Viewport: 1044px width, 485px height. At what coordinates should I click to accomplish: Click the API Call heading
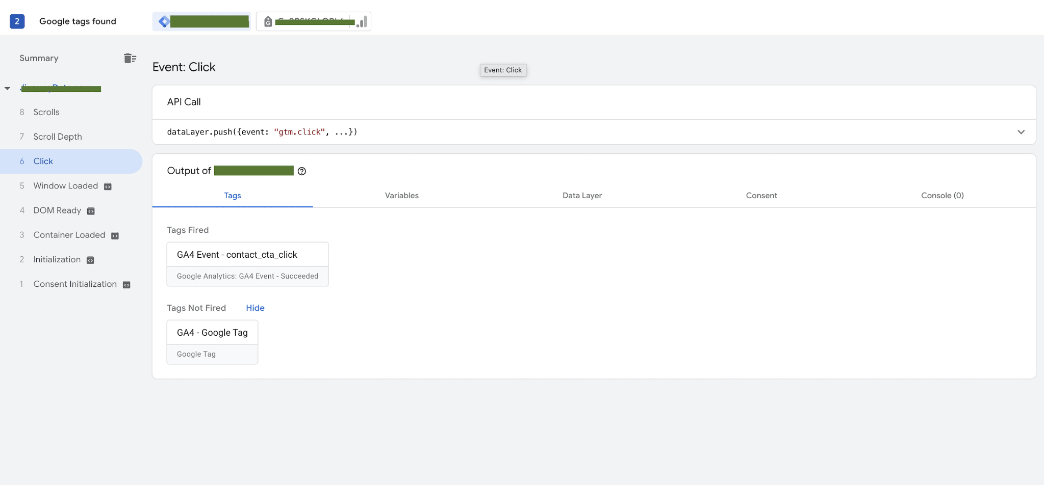[x=184, y=102]
